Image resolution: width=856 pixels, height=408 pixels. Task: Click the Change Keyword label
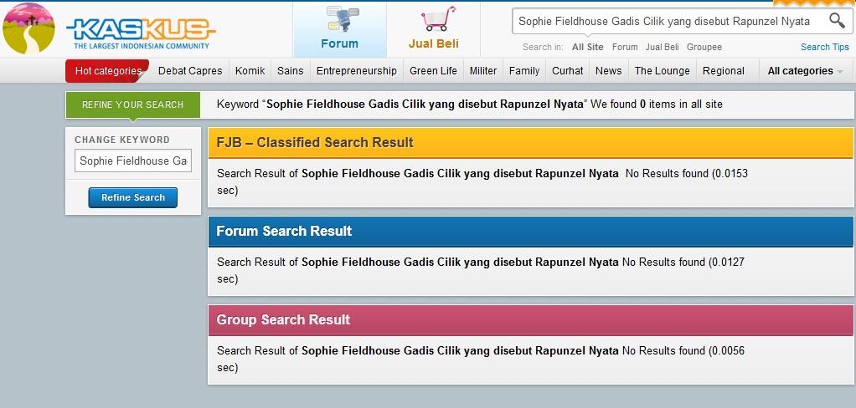122,140
